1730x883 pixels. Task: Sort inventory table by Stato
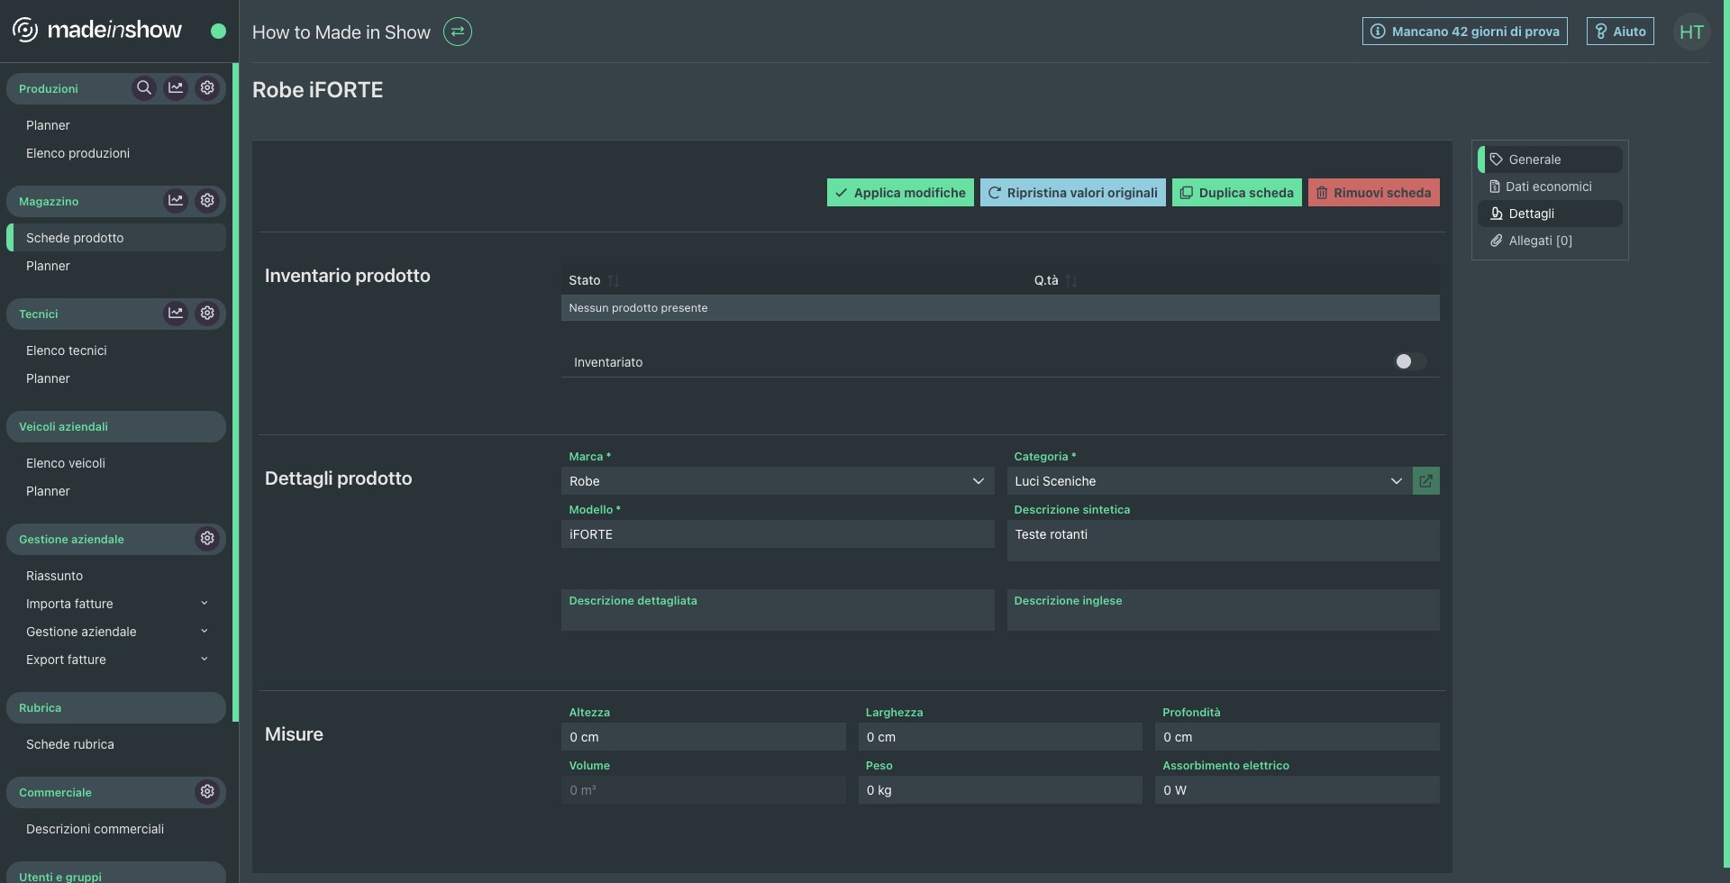tap(614, 281)
